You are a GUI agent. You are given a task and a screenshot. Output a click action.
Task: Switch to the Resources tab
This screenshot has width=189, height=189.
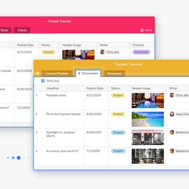(x=114, y=73)
